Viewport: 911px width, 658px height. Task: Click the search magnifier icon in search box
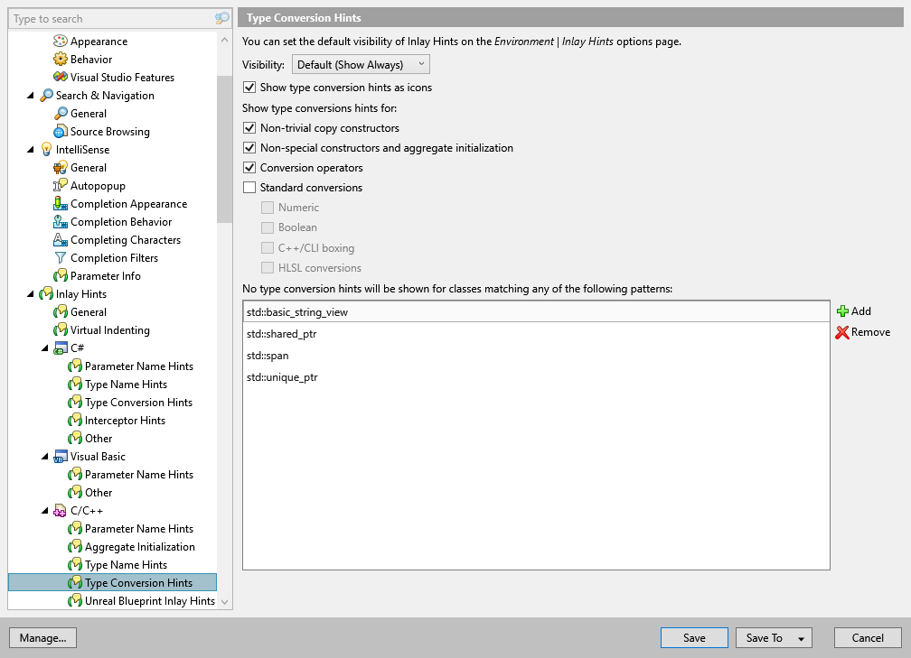pos(222,19)
